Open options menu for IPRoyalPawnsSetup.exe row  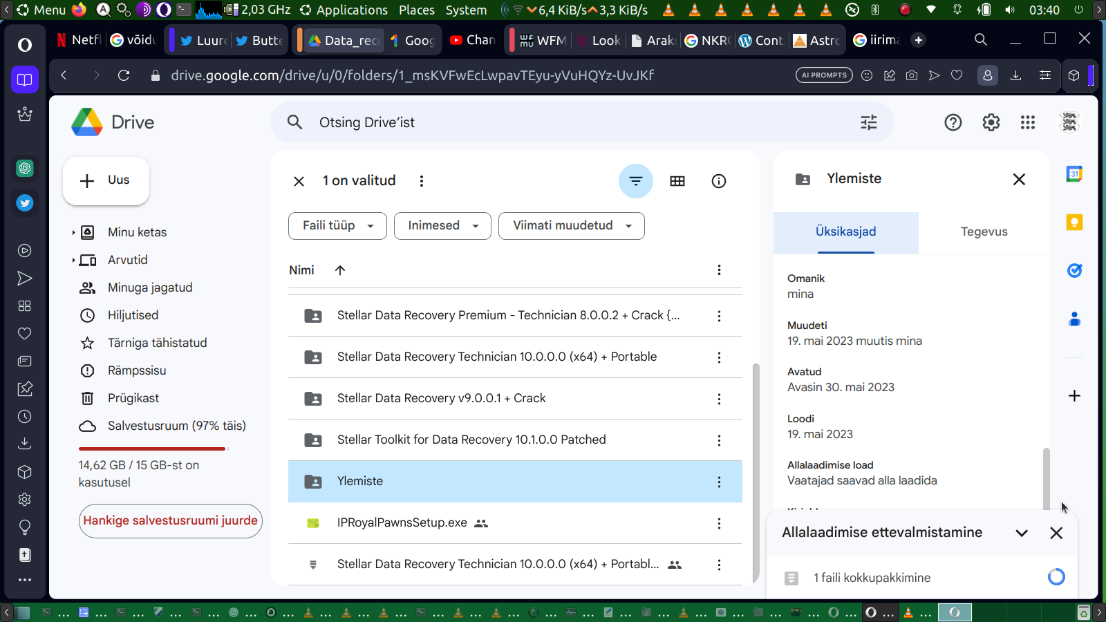coord(719,523)
